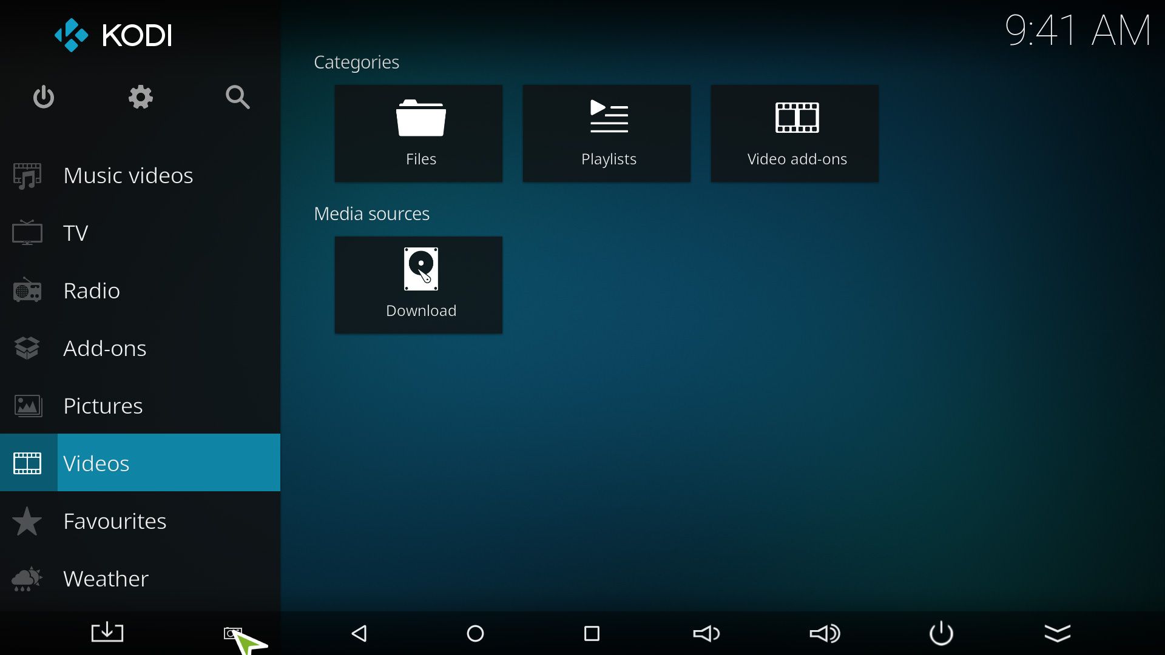Viewport: 1165px width, 655px height.
Task: Expand the Media sources section
Action: click(371, 213)
